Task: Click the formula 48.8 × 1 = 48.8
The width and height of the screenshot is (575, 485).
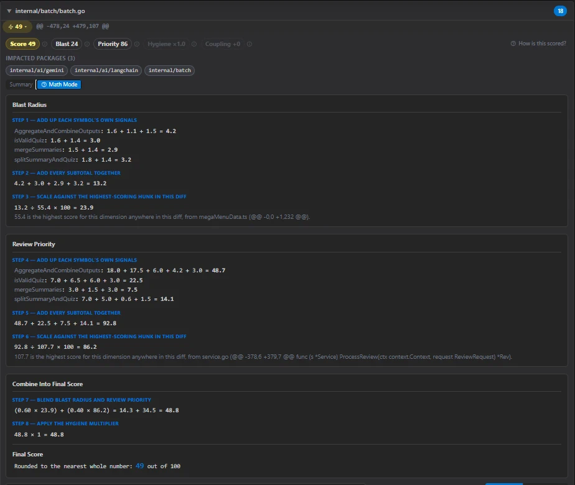Action: pyautogui.click(x=39, y=435)
